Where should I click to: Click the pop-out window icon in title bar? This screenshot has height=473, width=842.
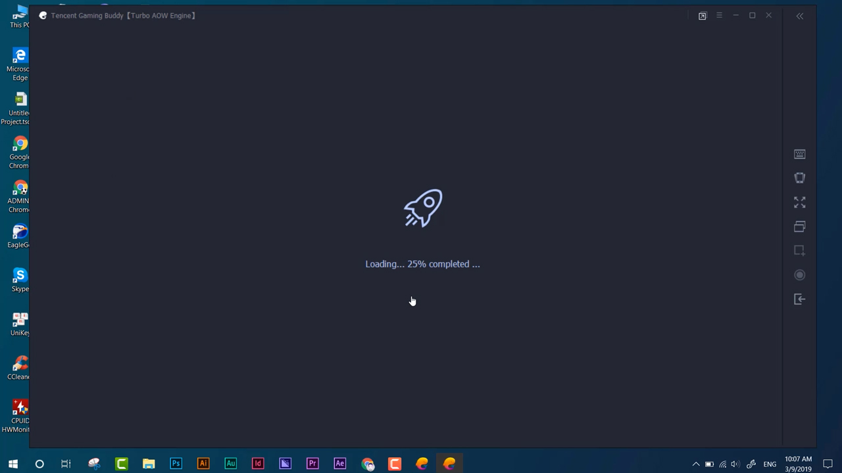[702, 16]
